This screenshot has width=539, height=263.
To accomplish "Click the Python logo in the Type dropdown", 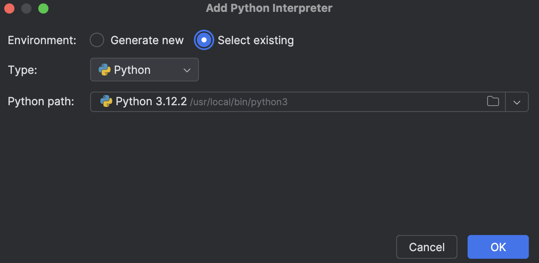I will click(x=104, y=70).
